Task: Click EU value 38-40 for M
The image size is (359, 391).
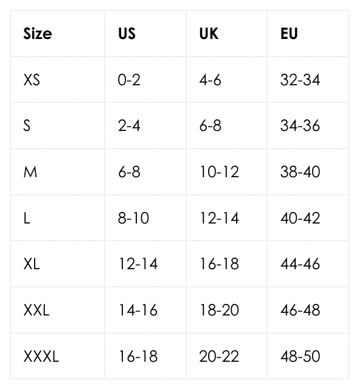Action: point(300,172)
